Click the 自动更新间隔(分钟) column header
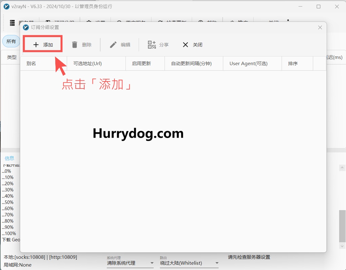The width and height of the screenshot is (346, 270). [x=191, y=63]
